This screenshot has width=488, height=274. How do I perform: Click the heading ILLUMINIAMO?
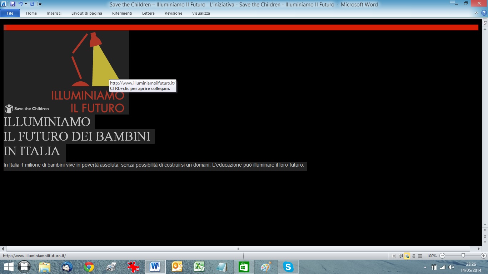coord(47,122)
